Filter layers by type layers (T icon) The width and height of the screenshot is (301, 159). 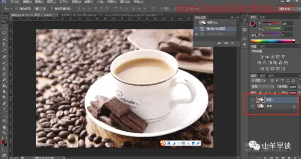point(282,81)
